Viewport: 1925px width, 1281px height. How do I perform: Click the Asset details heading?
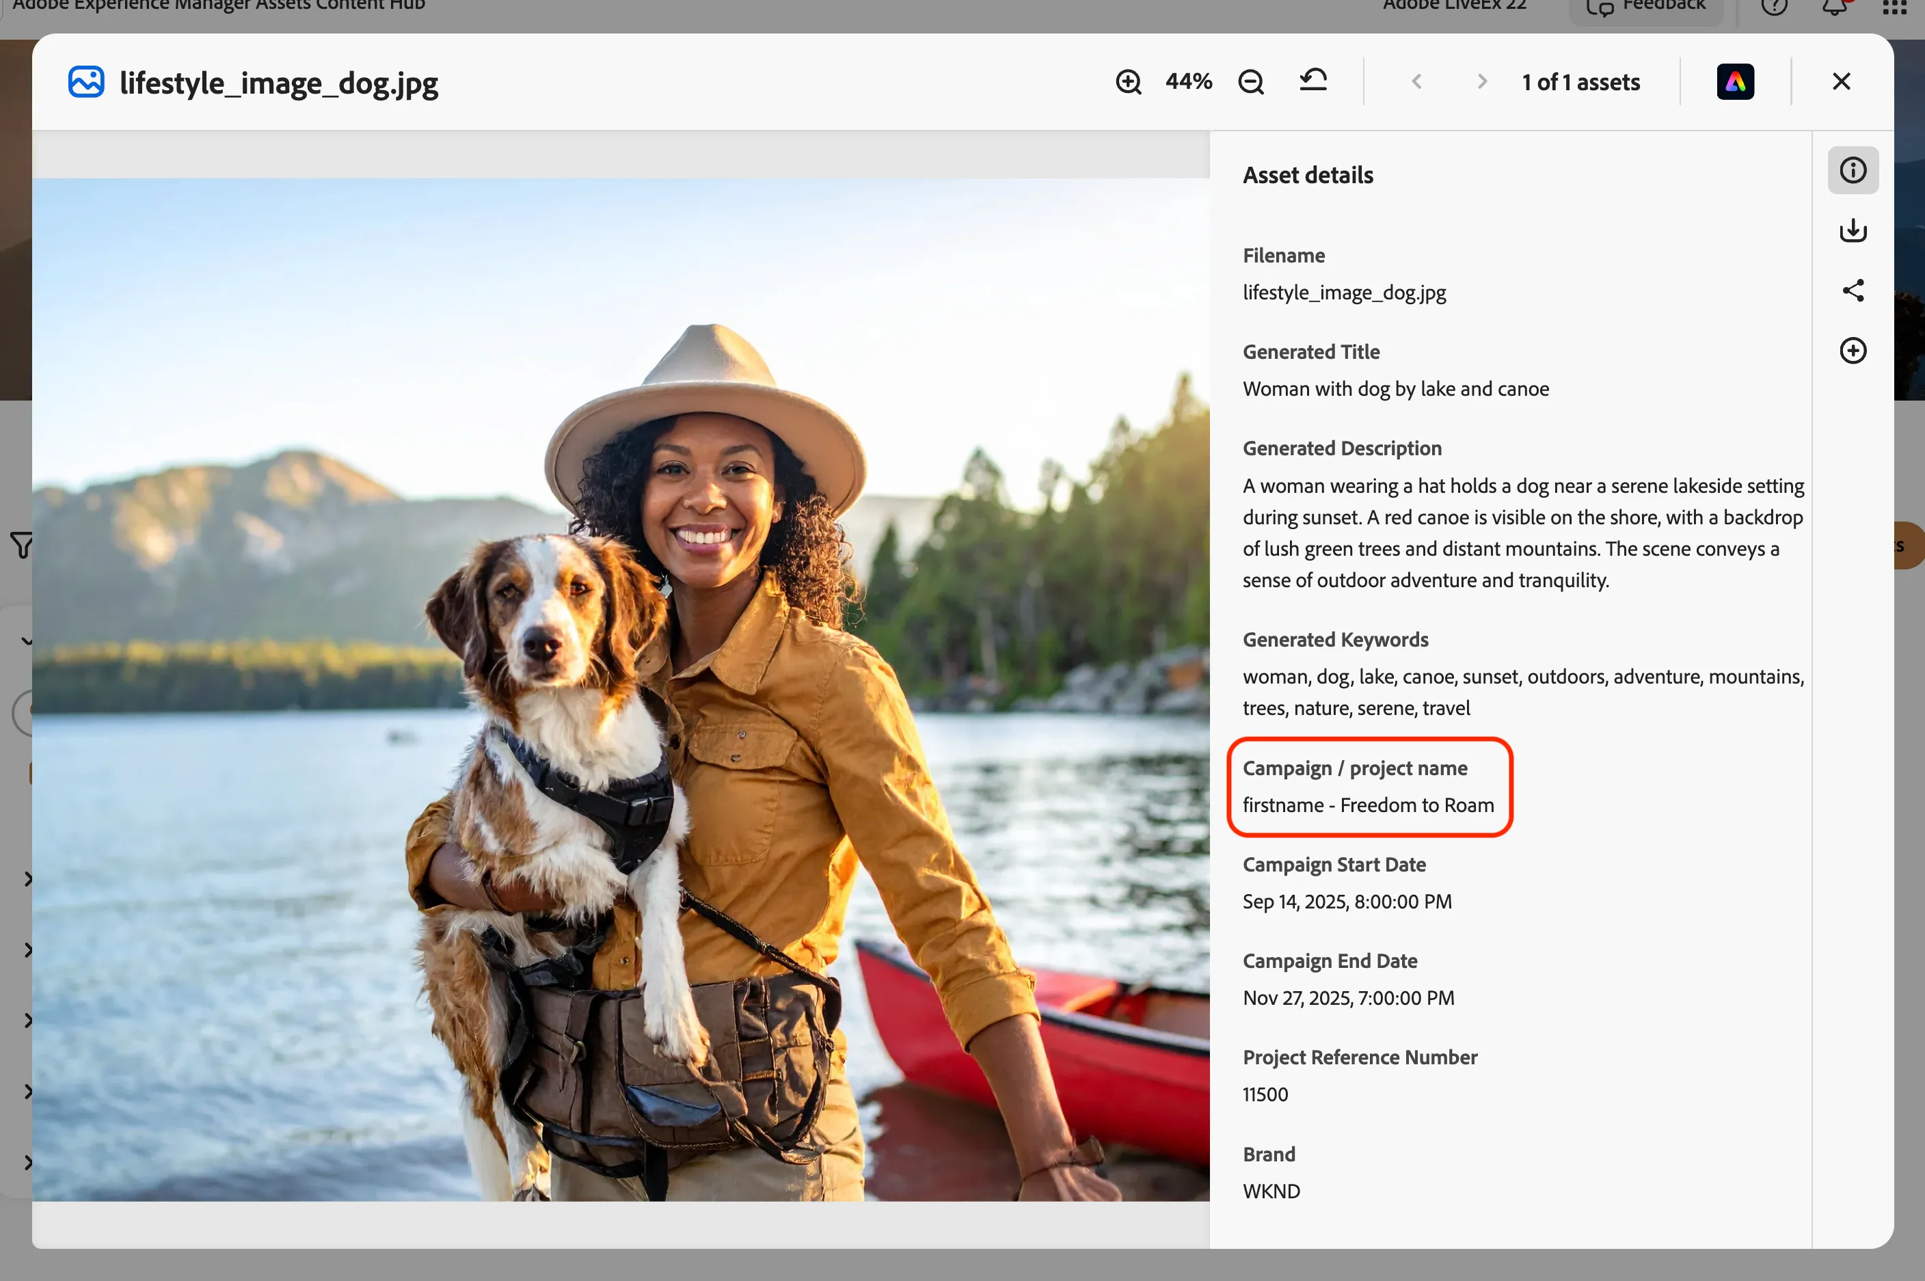point(1308,175)
